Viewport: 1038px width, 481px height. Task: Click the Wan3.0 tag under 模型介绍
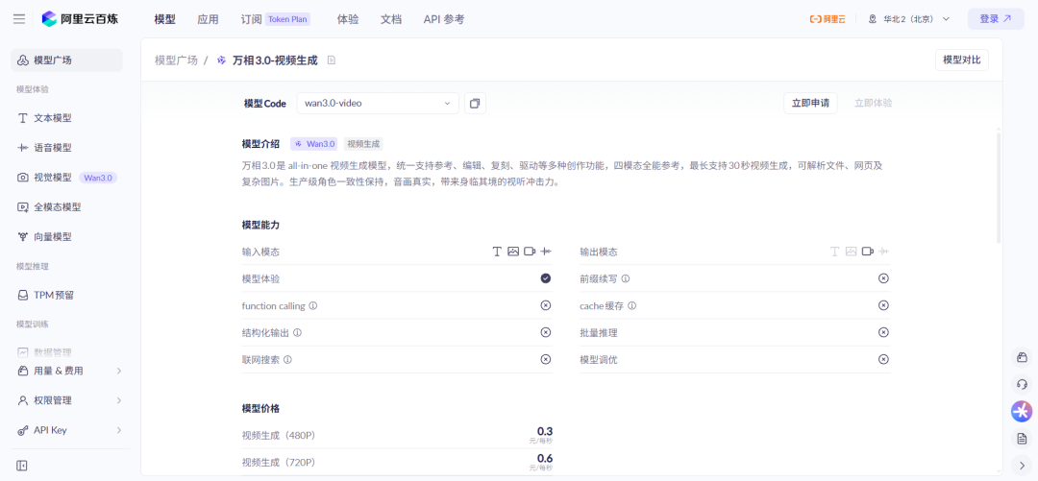coord(315,144)
